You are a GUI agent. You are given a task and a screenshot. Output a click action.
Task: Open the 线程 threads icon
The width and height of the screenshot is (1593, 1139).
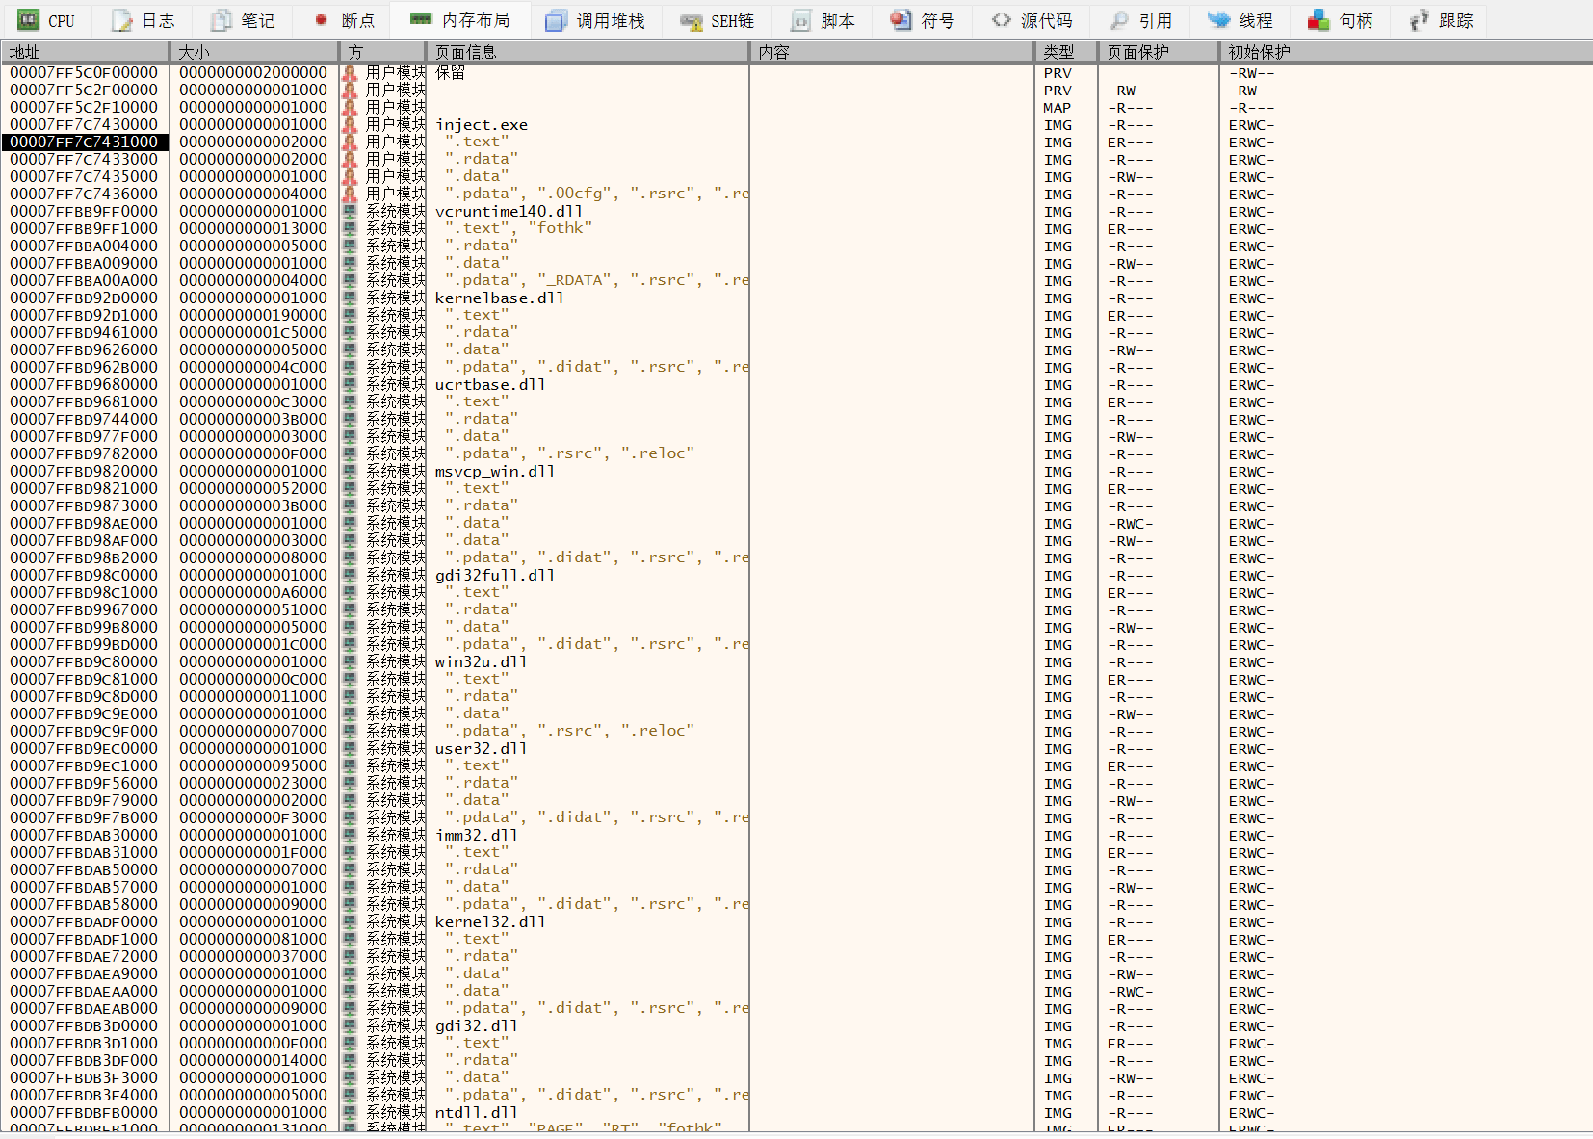(x=1219, y=20)
